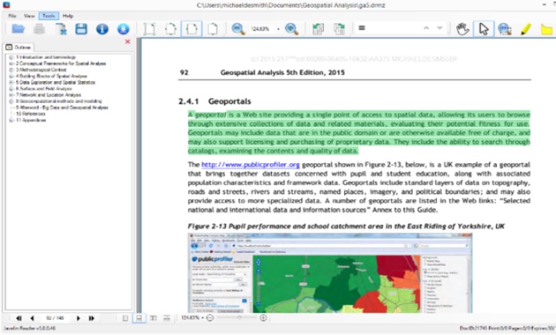Click the bottom zoom slider handle
556x335 pixels.
click(x=239, y=317)
